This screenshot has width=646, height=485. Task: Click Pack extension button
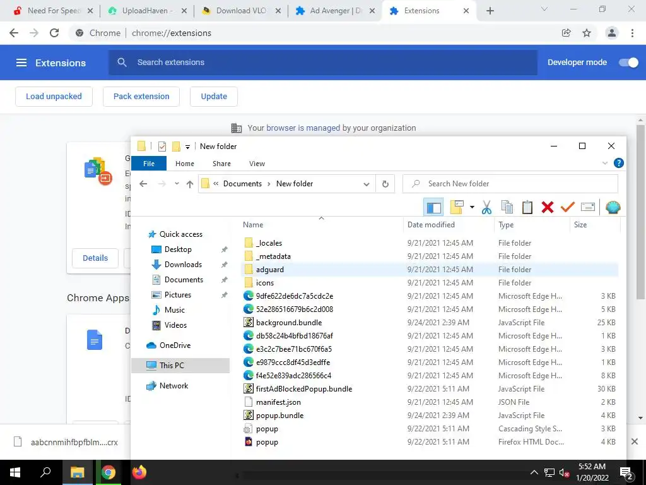pyautogui.click(x=141, y=97)
